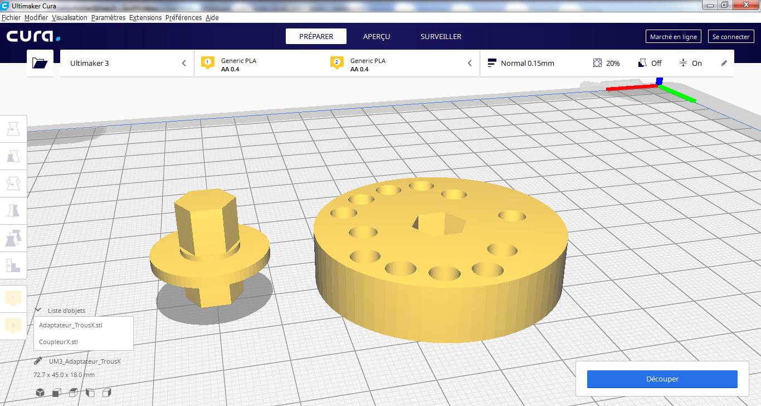Open the Aide menu

point(212,18)
